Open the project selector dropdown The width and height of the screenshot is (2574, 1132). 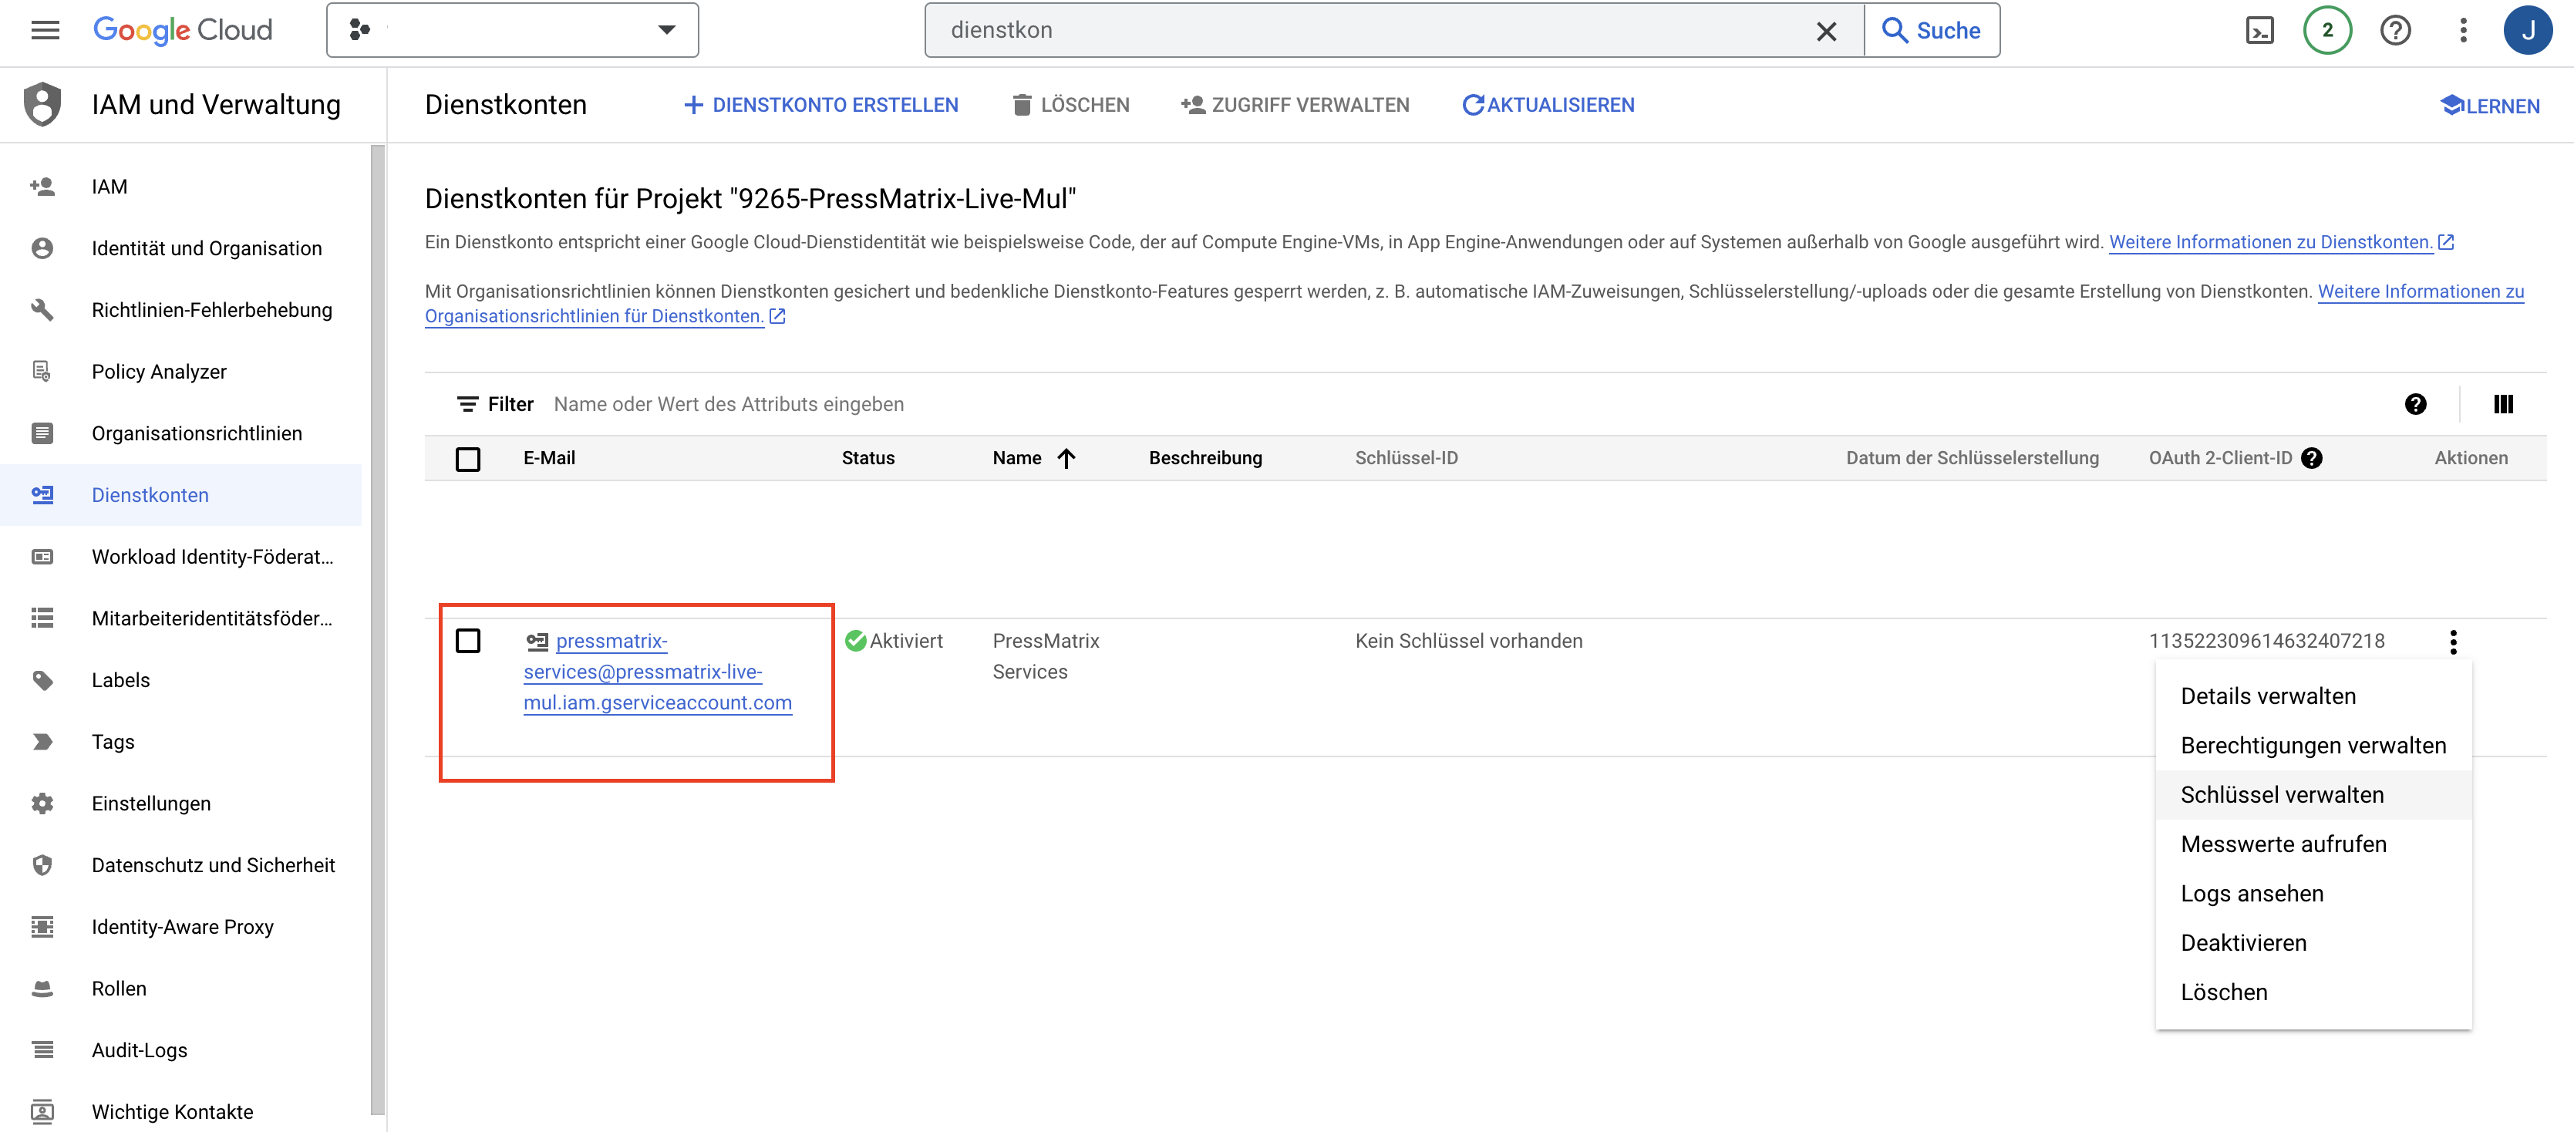513,30
